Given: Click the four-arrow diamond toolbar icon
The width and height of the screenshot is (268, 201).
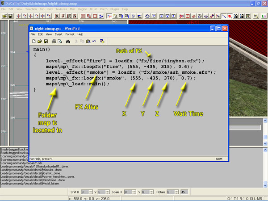Looking at the screenshot, I should [147, 16].
